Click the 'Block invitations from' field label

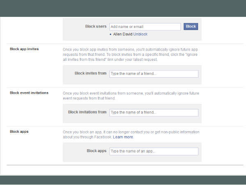coord(87,112)
